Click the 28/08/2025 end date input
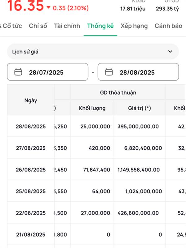Screen dimensions: 186x248 point(137,72)
